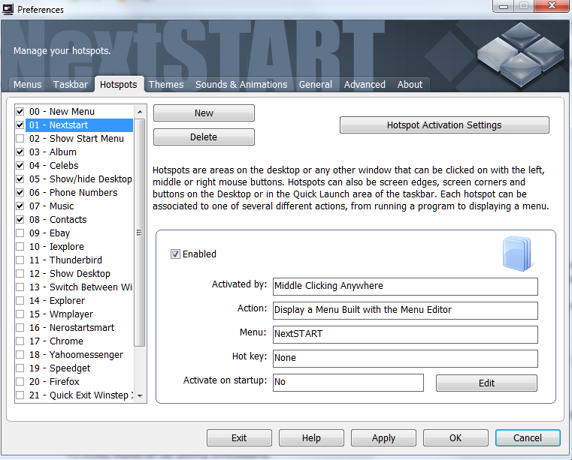Click the blue hotspot stack icon
This screenshot has width=572, height=460.
[516, 254]
